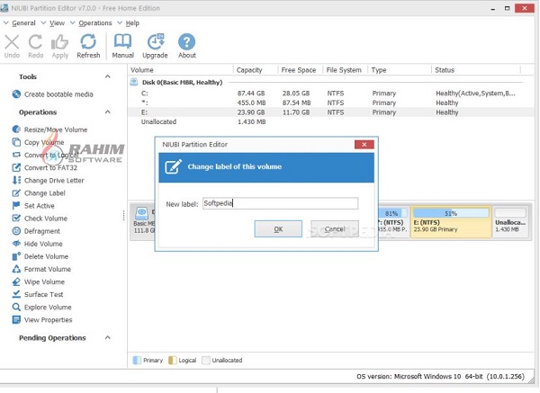Choose Format Volume in sidebar
540x393 pixels.
pyautogui.click(x=47, y=269)
